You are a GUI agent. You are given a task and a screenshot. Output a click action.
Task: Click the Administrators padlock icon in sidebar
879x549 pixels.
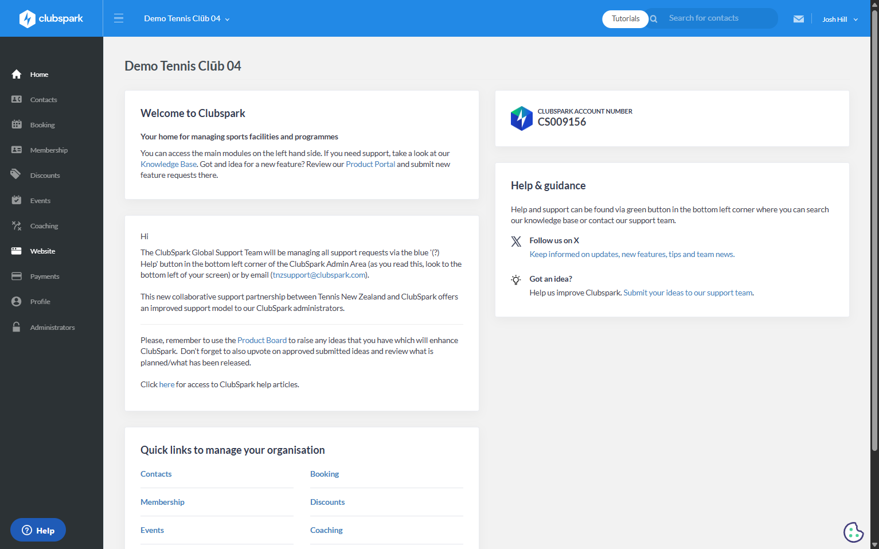(17, 327)
